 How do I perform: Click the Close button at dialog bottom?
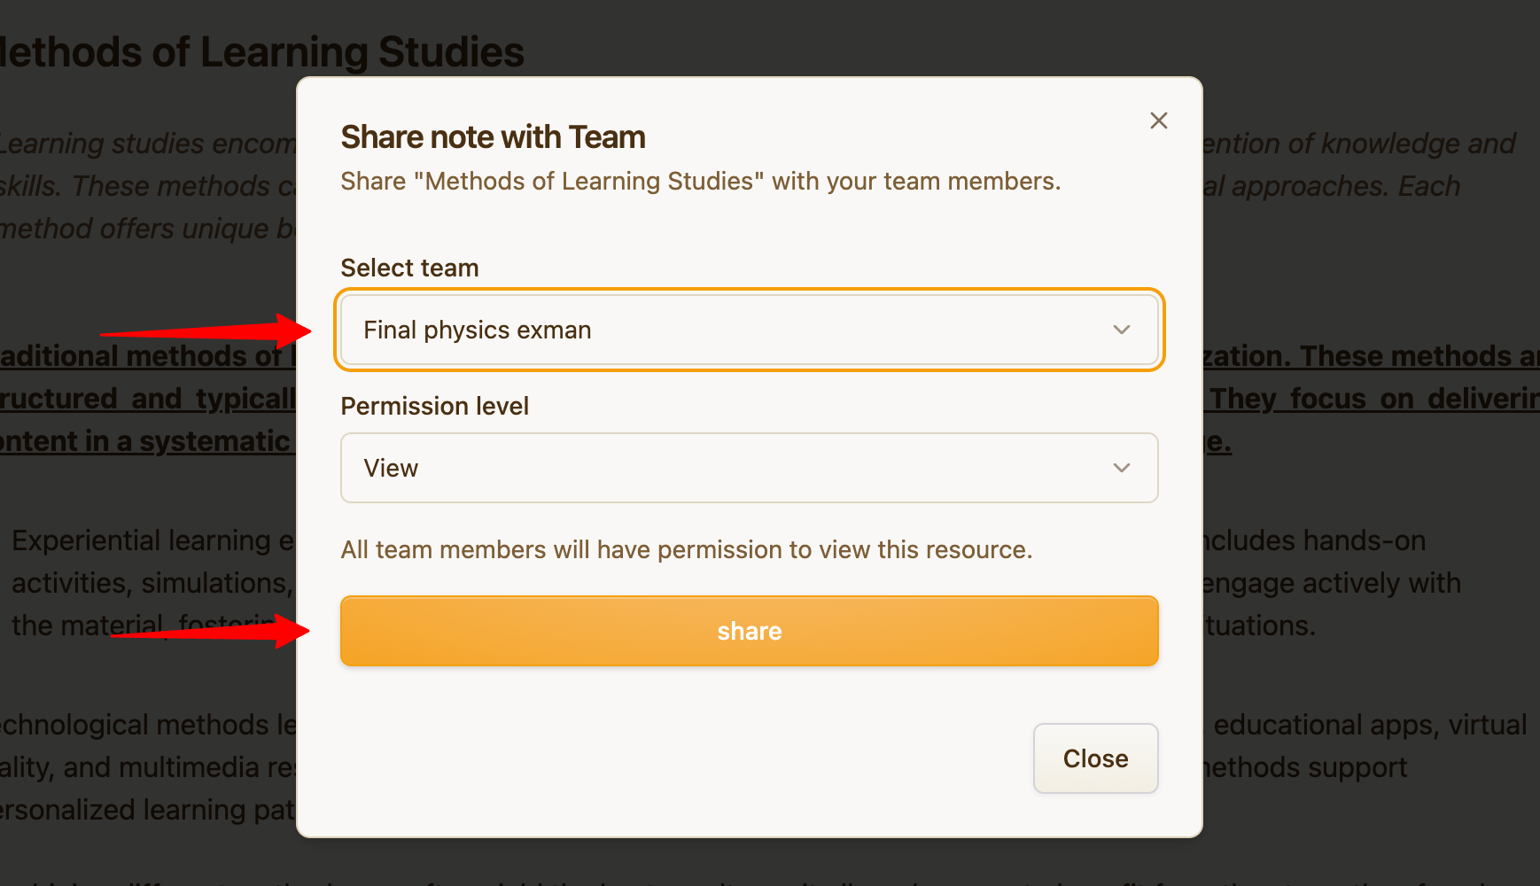click(x=1095, y=758)
